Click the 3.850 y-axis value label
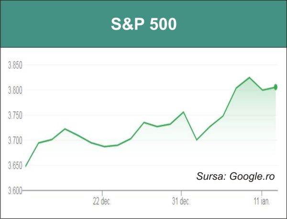This screenshot has width=287, height=219. point(15,65)
